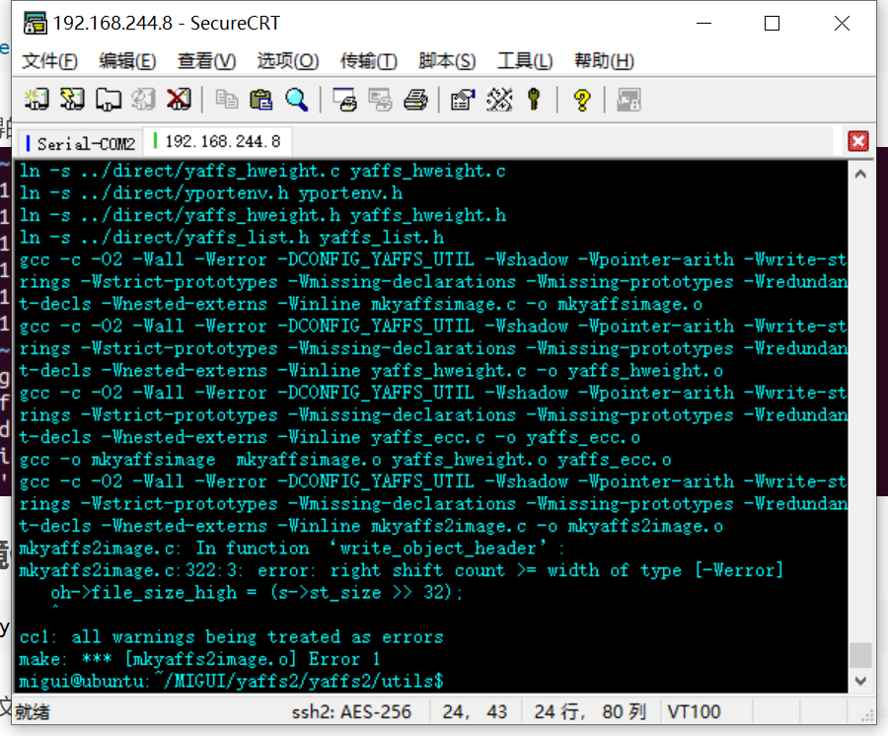The width and height of the screenshot is (888, 736).
Task: Click the '24 行, 80 列' status entry
Action: (x=590, y=711)
